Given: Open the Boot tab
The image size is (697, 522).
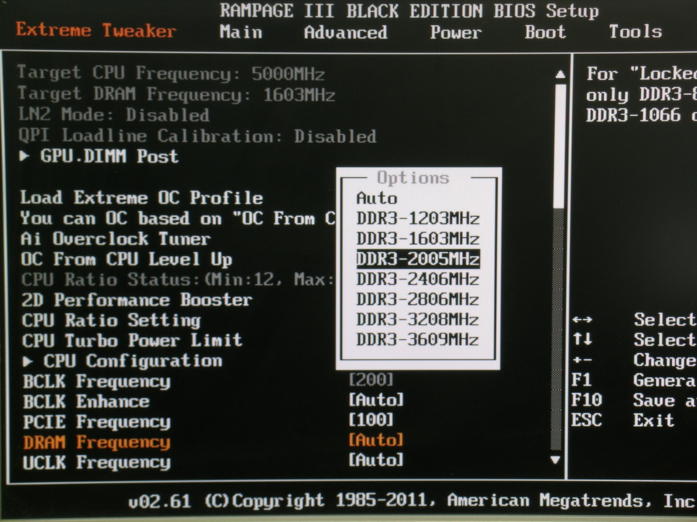Looking at the screenshot, I should point(545,32).
